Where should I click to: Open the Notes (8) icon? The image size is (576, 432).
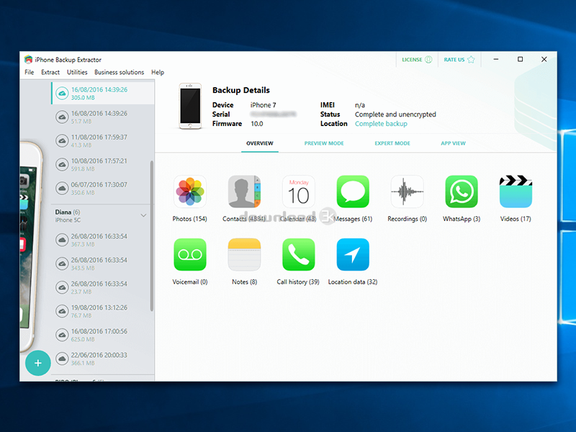click(244, 255)
